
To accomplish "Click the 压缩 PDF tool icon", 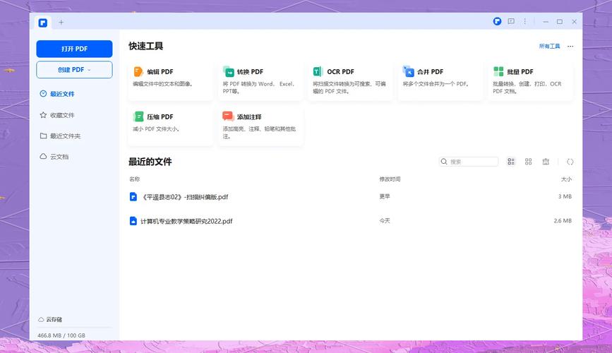I will pyautogui.click(x=138, y=116).
